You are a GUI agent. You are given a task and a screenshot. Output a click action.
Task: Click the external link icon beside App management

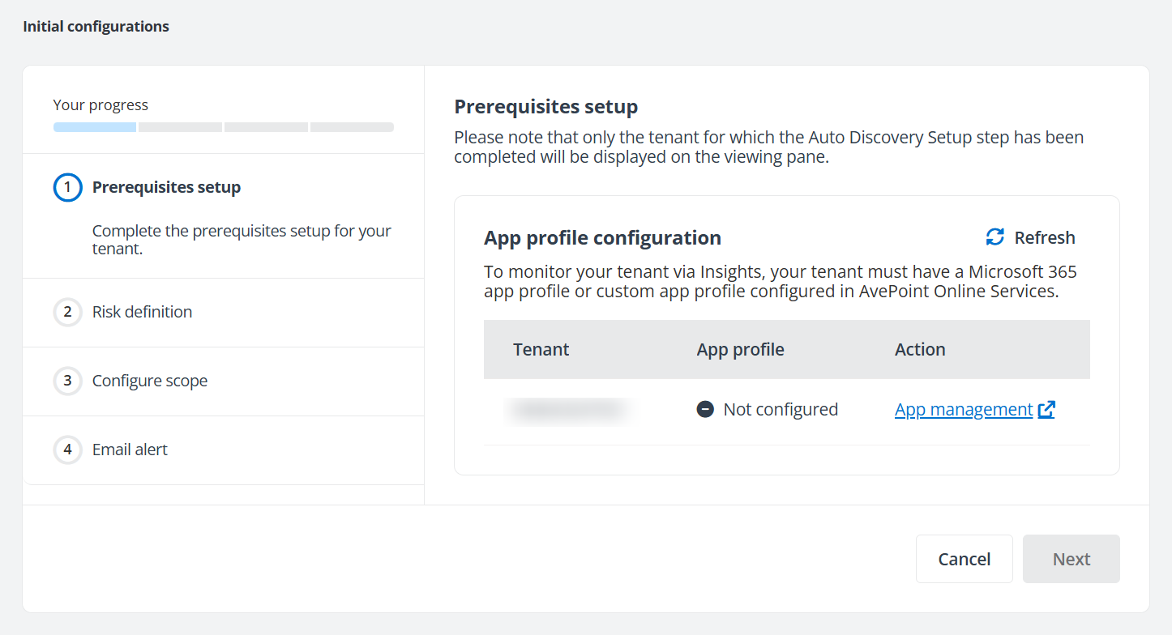[1046, 410]
